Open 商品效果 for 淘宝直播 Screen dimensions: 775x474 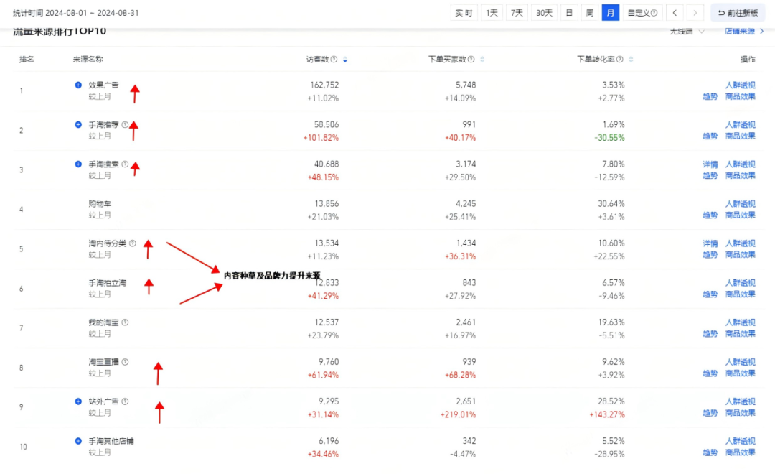(x=740, y=373)
